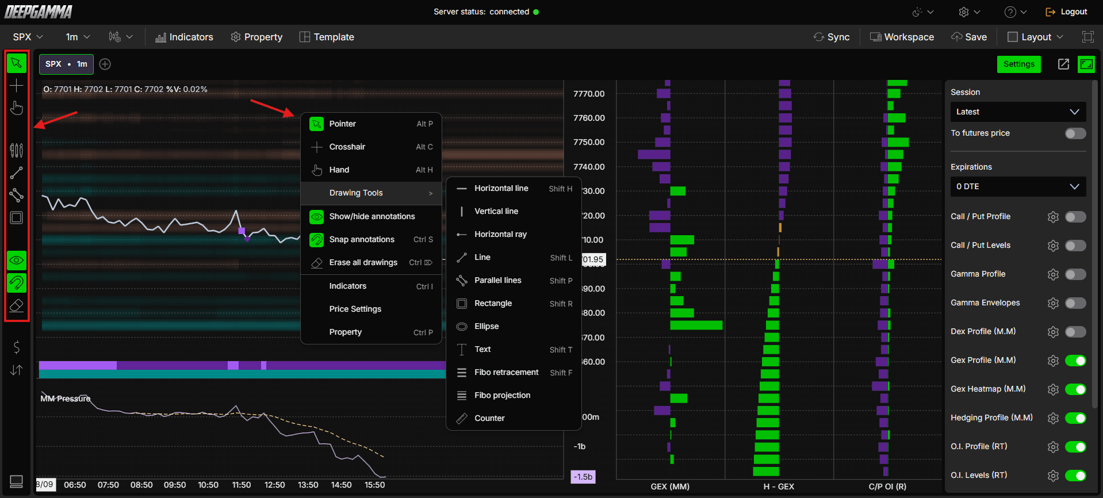Click the expand frame icon beside Layout
The image size is (1103, 498).
click(1088, 37)
